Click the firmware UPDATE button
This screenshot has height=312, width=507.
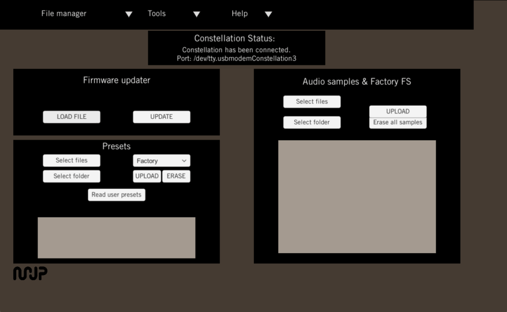click(x=161, y=117)
